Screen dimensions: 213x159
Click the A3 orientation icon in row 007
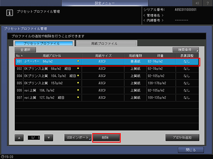(x=104, y=98)
